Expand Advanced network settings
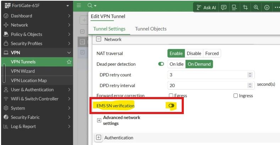The height and width of the screenshot is (145, 280). click(x=99, y=120)
